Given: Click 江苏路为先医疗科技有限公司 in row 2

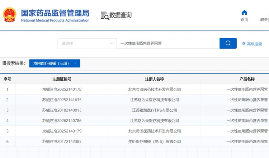Looking at the screenshot, I should [x=155, y=100].
